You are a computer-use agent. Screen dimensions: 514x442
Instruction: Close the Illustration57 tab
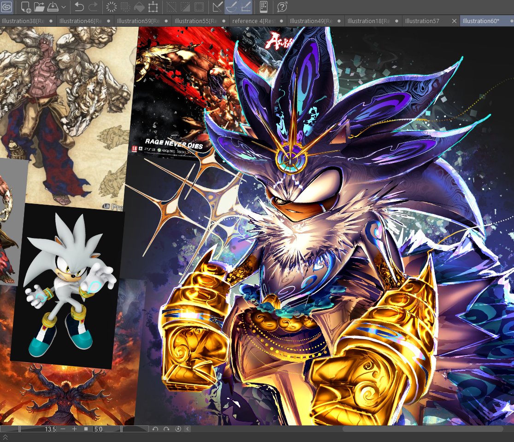[x=454, y=21]
